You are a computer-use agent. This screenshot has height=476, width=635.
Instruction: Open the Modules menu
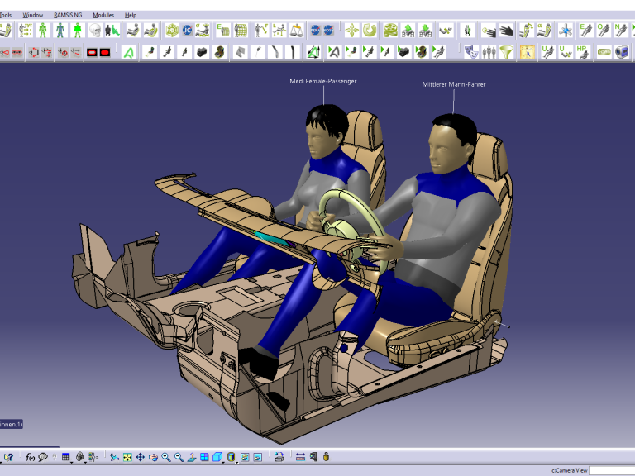click(x=103, y=15)
